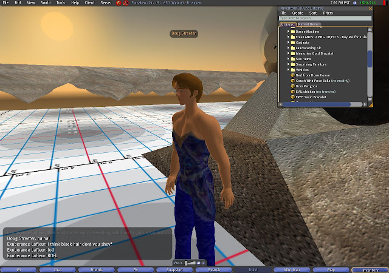The height and width of the screenshot is (273, 389).
Task: Open the Inventory window's File menu
Action: coord(283,13)
